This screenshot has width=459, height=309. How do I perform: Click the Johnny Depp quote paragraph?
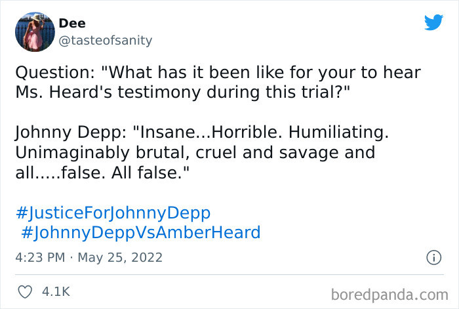pos(202,152)
